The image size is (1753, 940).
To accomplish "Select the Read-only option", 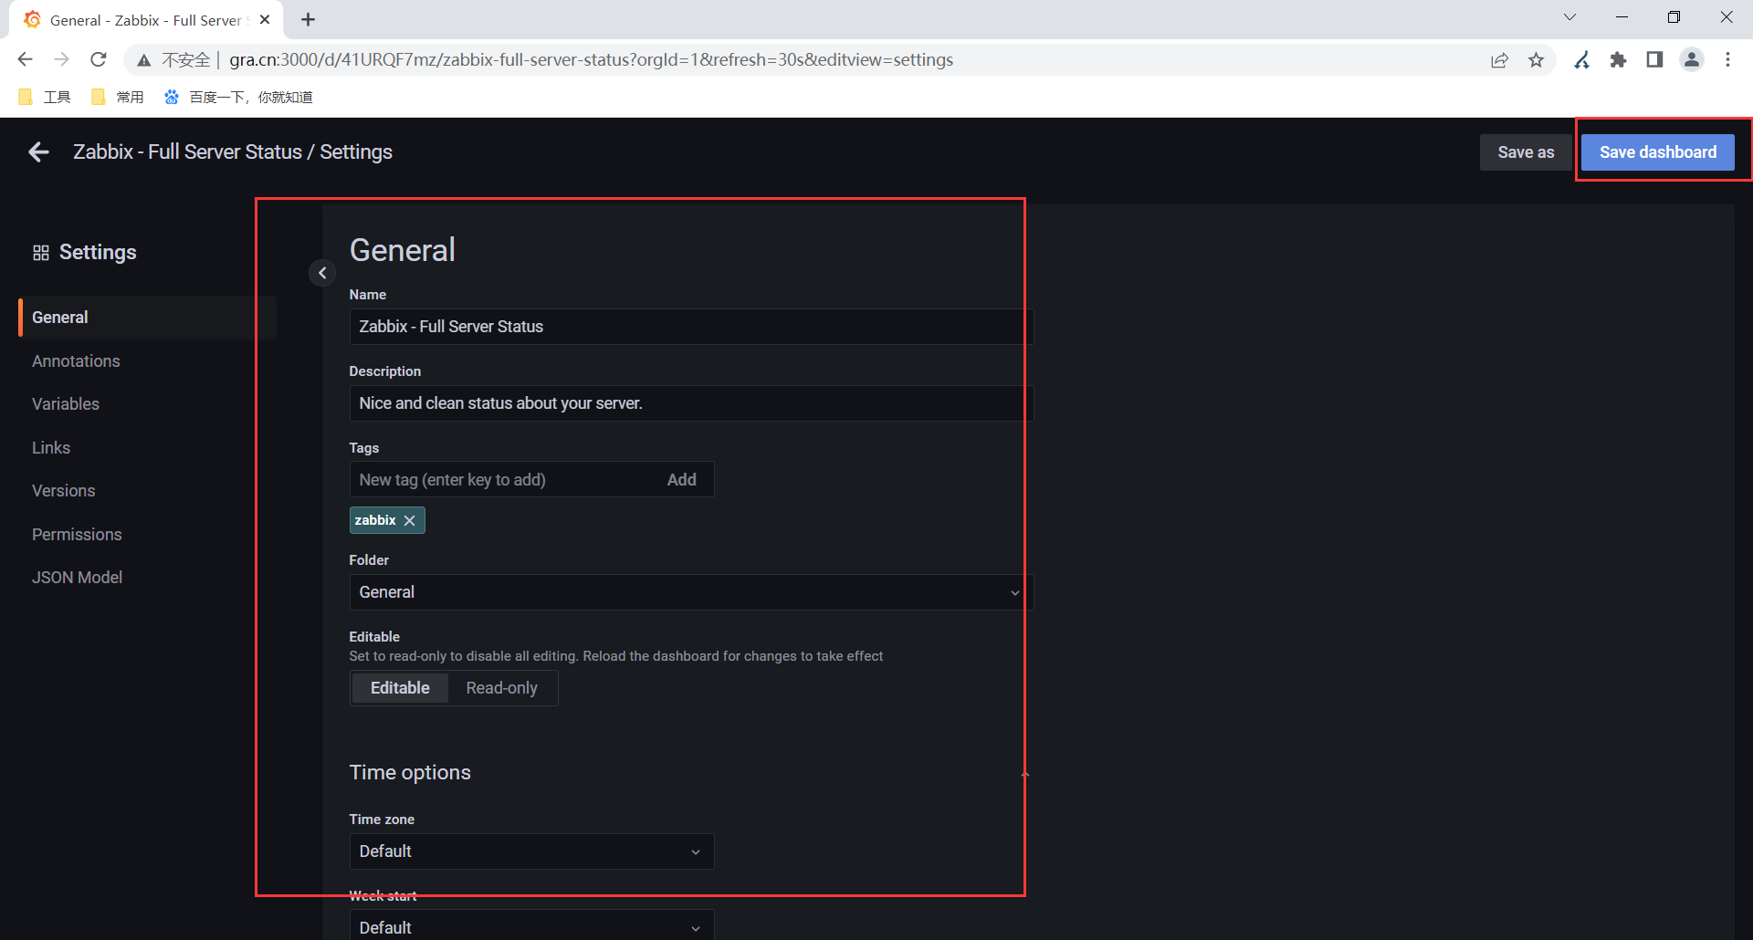I will [x=501, y=688].
